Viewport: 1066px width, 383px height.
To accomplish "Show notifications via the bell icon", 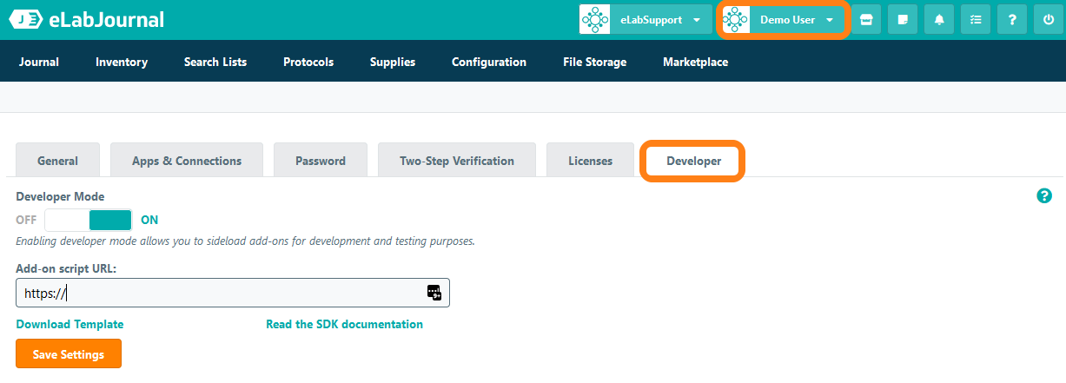I will point(939,20).
